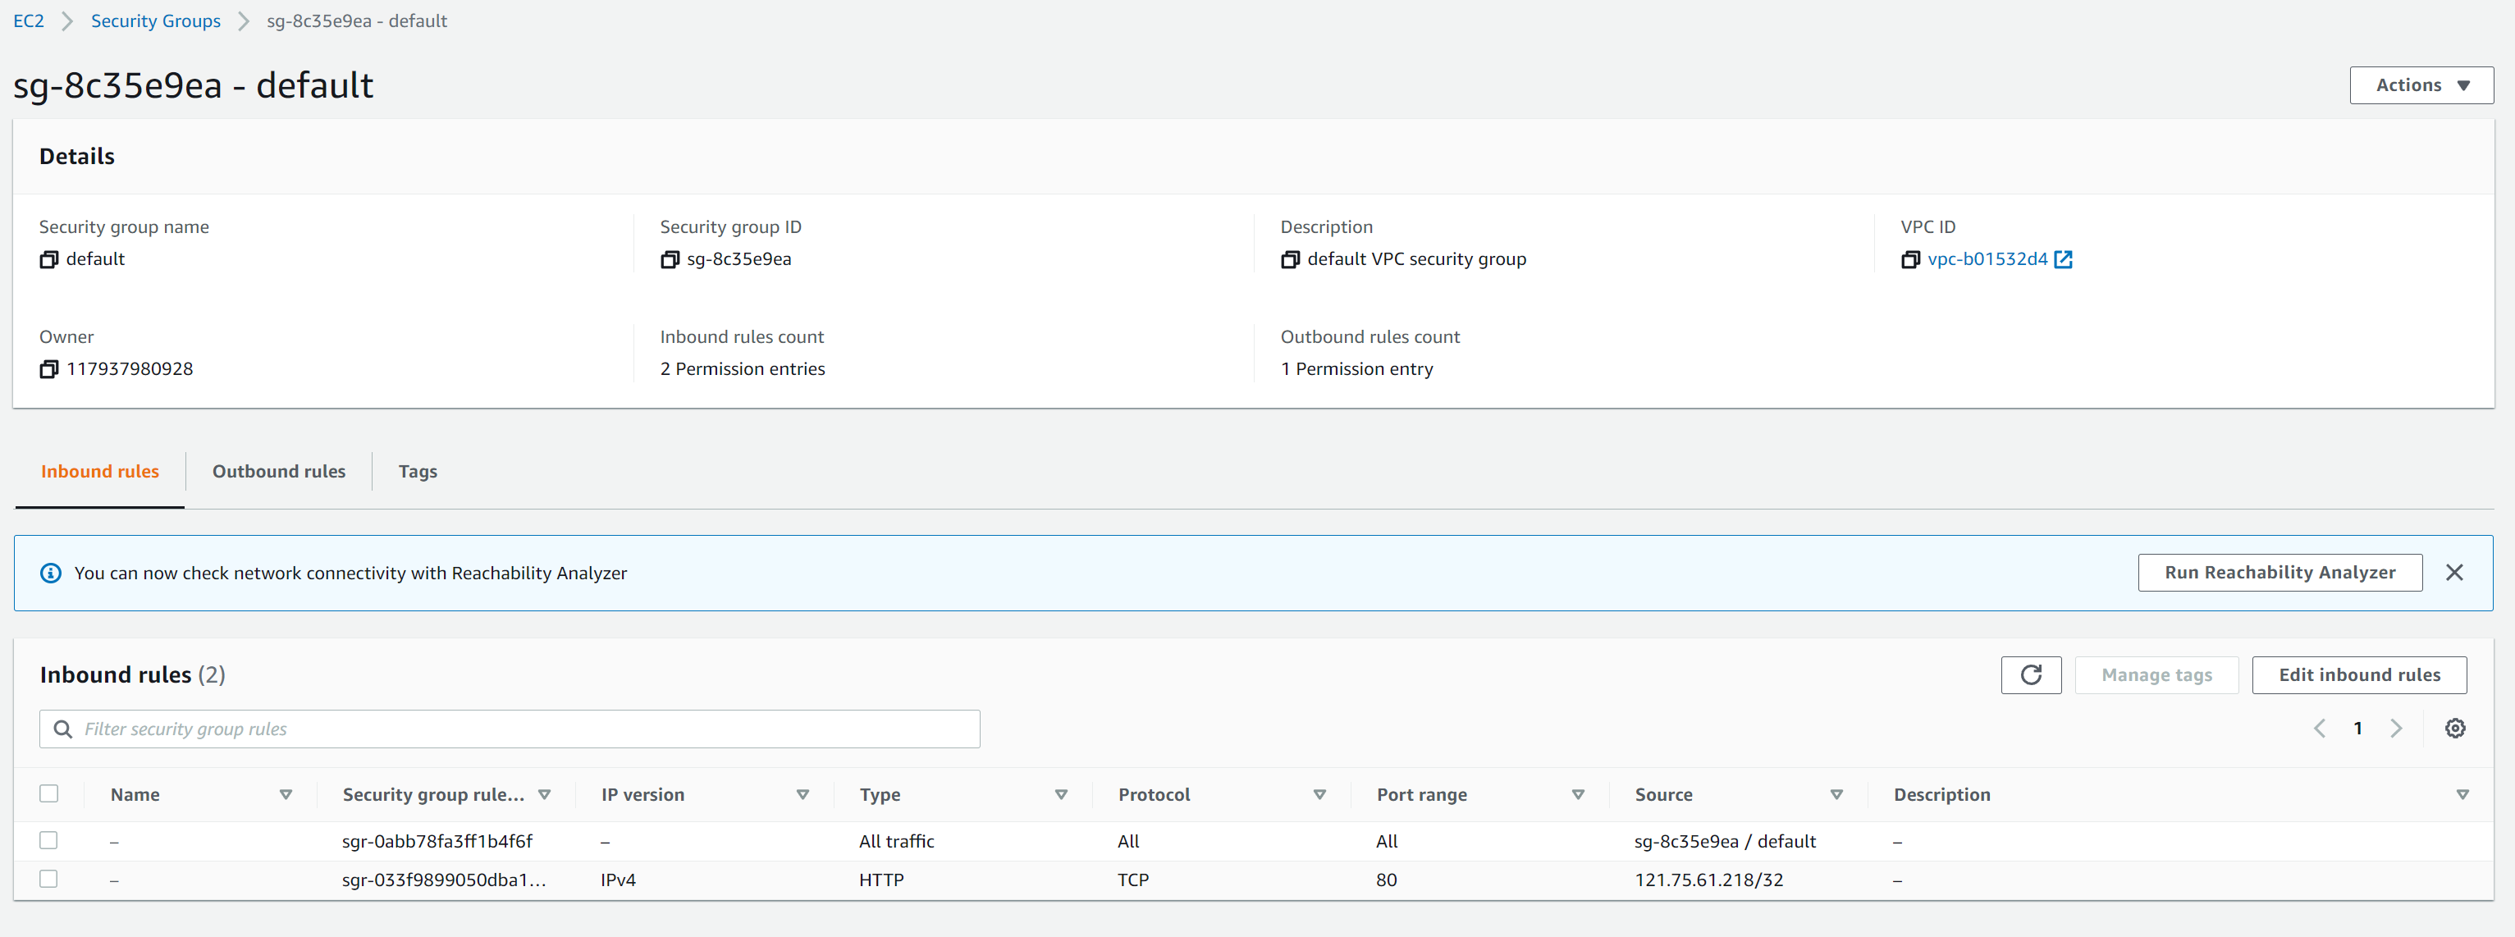Screen dimensions: 2515x937
Task: Check the All traffic rule row
Action: coord(48,840)
